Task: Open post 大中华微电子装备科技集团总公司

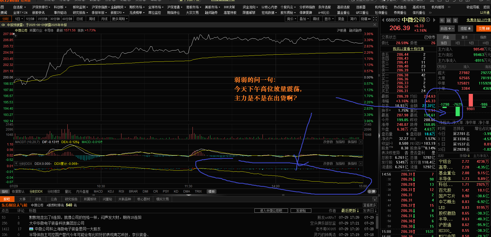Action: tap(57, 223)
